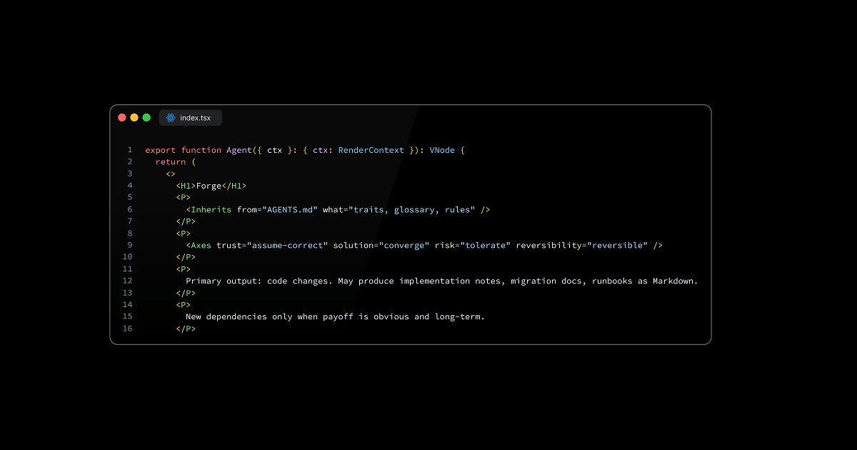Click the "Primary output" text line

coord(441,281)
